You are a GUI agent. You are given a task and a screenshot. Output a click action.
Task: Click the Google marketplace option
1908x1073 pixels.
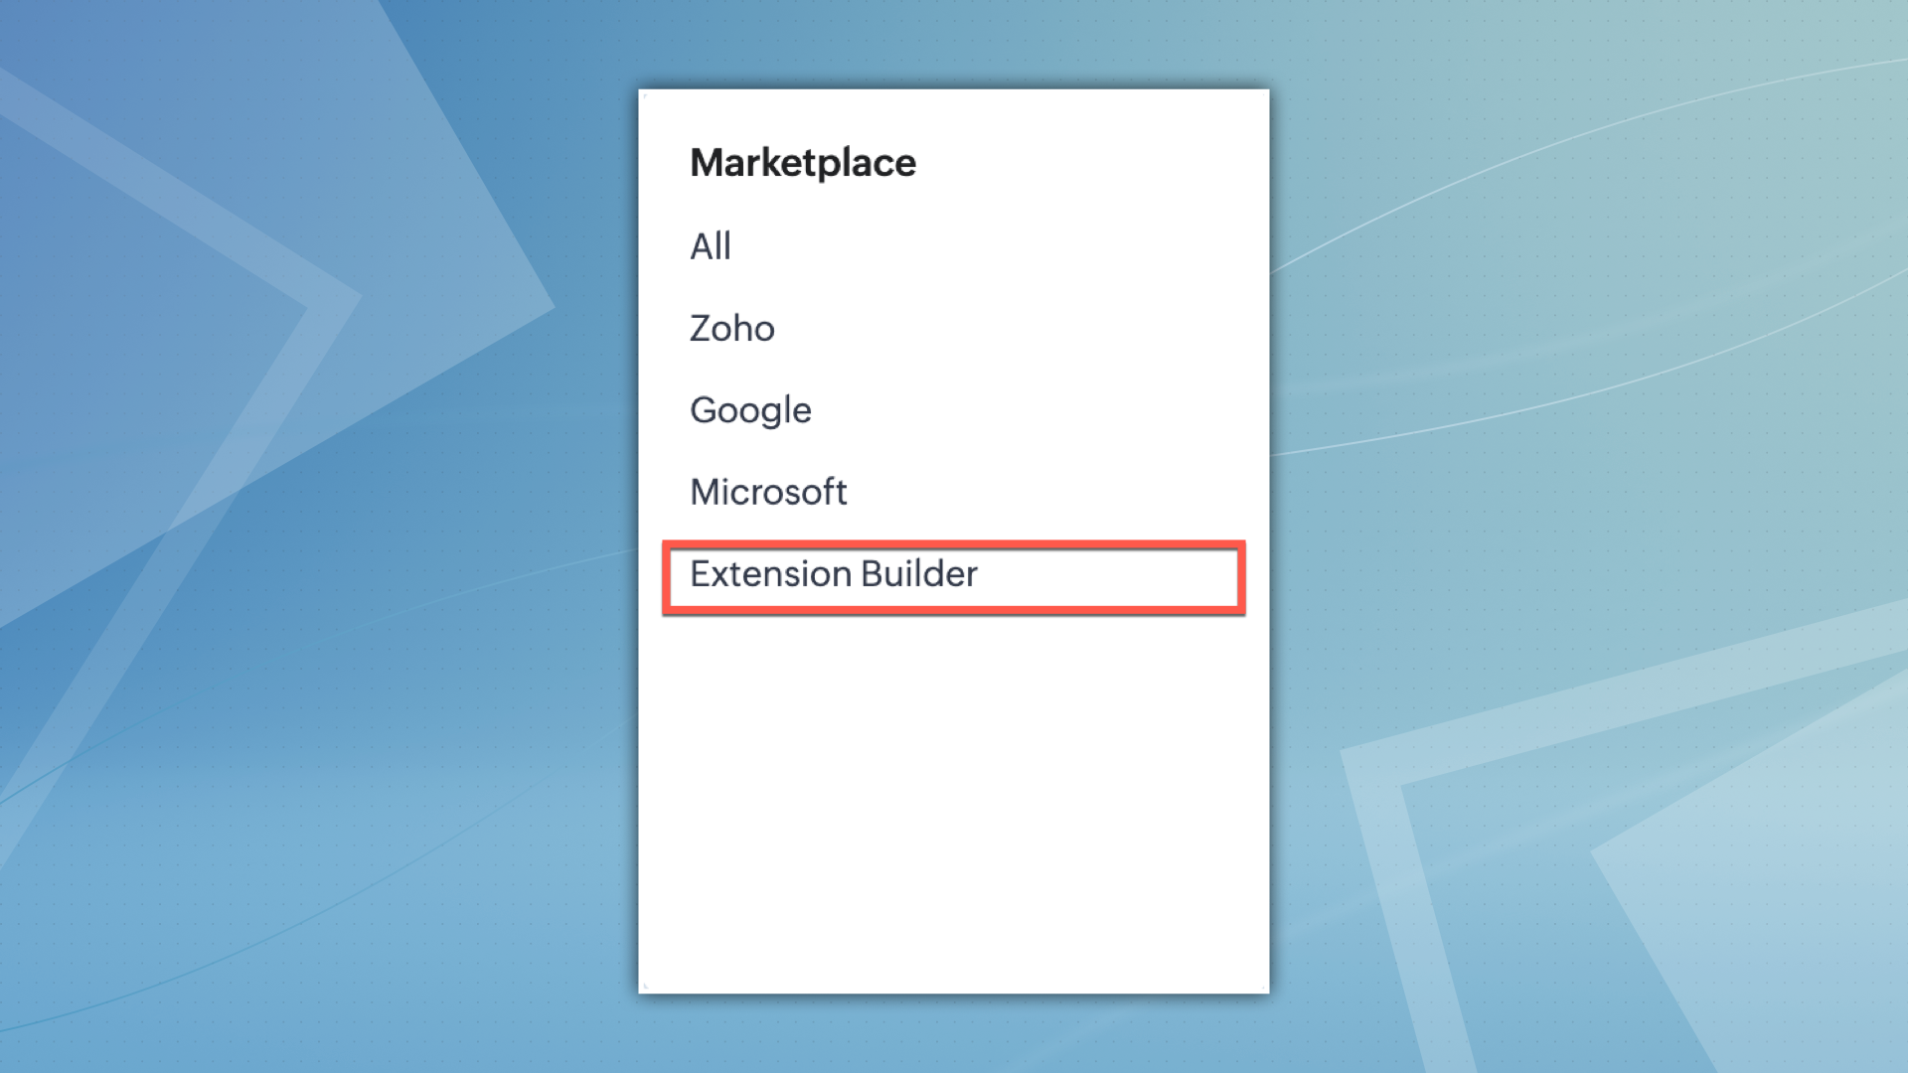[x=750, y=410]
